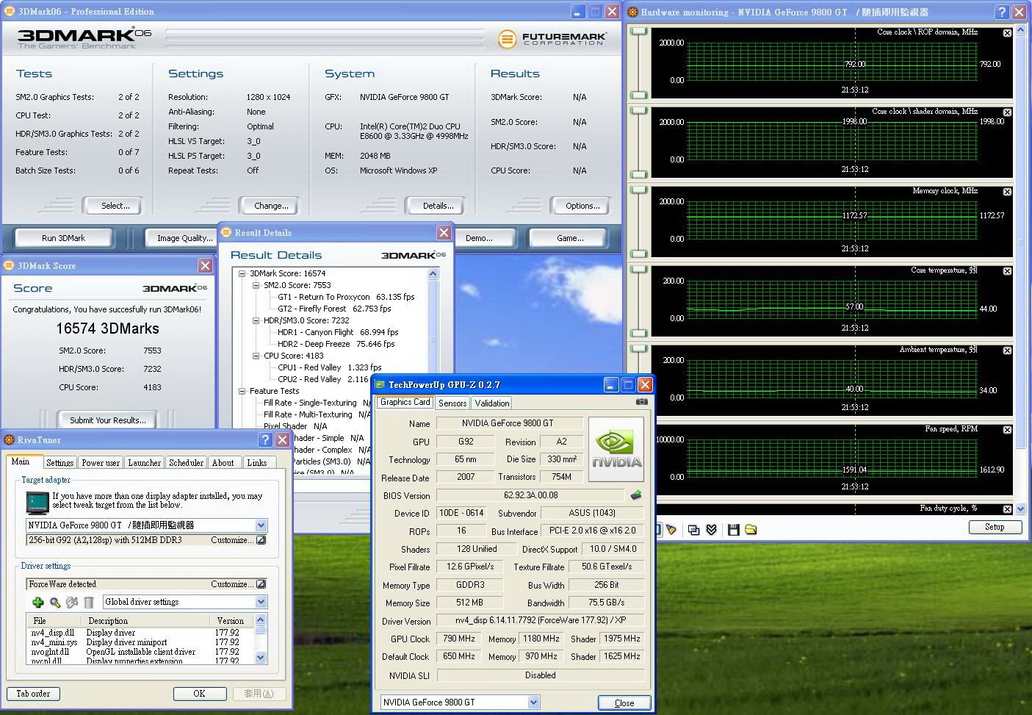Open Customize icon beside 256-bit G92 adapter line
Image resolution: width=1032 pixels, height=715 pixels.
click(261, 540)
